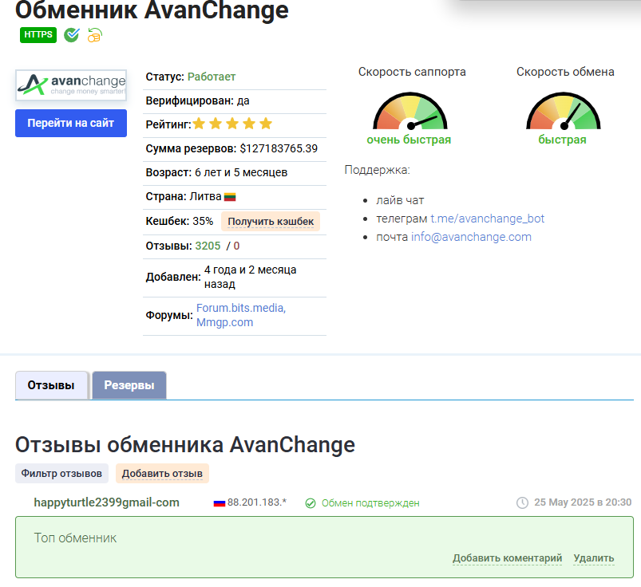This screenshot has height=587, width=641.
Task: Click the reserves sum $127183765.39
Action: click(279, 148)
